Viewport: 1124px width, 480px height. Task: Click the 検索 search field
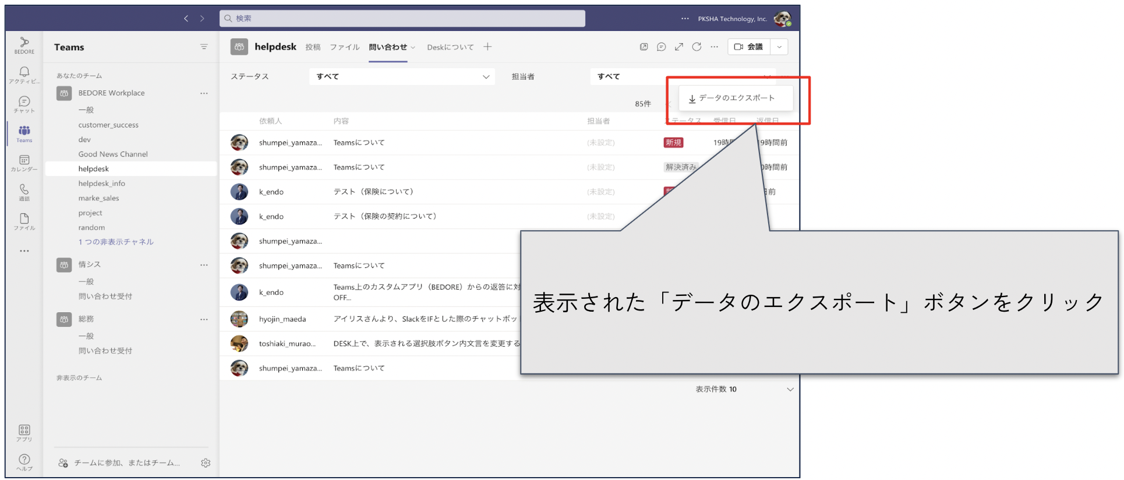tap(402, 19)
